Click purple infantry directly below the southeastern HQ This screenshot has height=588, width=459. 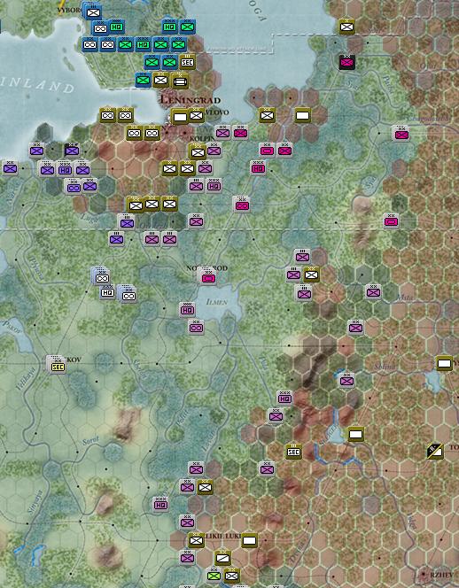[x=276, y=416]
